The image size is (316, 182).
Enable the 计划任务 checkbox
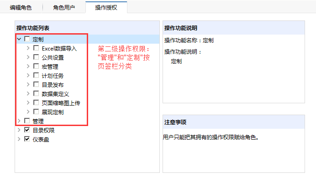[x=36, y=76]
